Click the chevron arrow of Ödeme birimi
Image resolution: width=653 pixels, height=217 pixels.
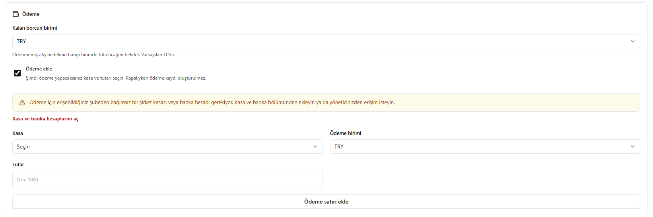coord(633,147)
